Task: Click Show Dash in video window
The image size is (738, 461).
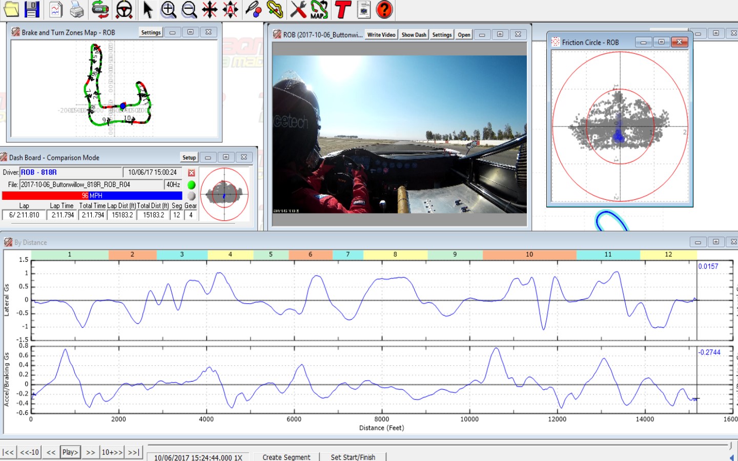Action: (414, 35)
